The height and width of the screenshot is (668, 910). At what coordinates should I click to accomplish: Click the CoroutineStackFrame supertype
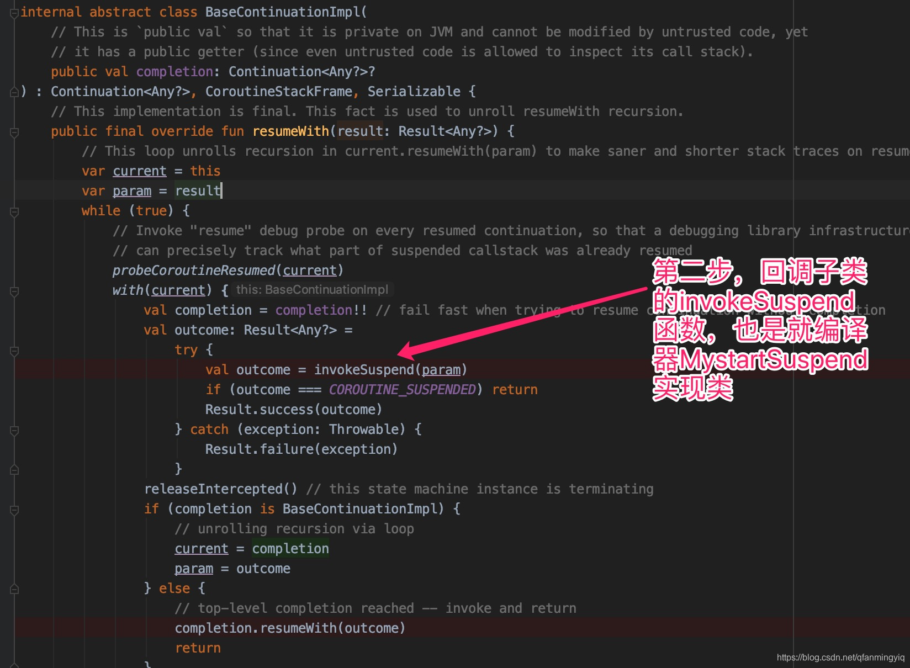[279, 92]
